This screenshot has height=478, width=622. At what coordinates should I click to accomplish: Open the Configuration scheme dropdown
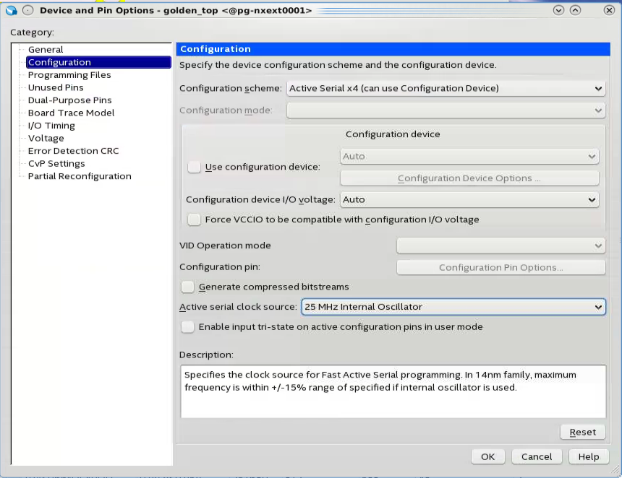pos(446,88)
